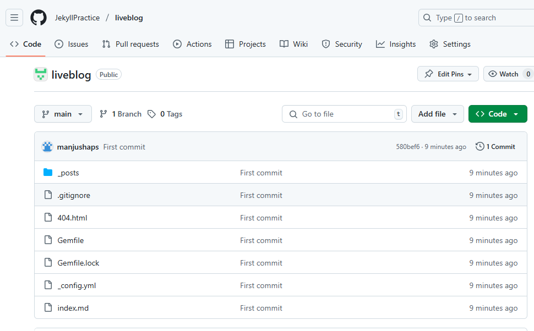Open the Pull requests tab
Image resolution: width=534 pixels, height=331 pixels.
(130, 44)
